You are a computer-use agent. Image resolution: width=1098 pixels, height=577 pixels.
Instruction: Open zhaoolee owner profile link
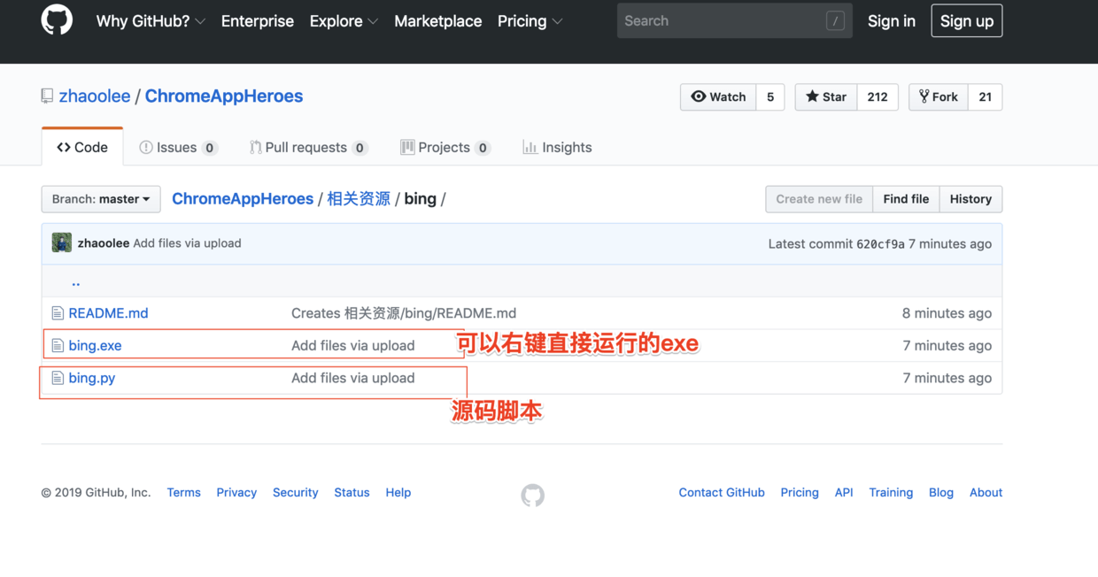click(95, 96)
